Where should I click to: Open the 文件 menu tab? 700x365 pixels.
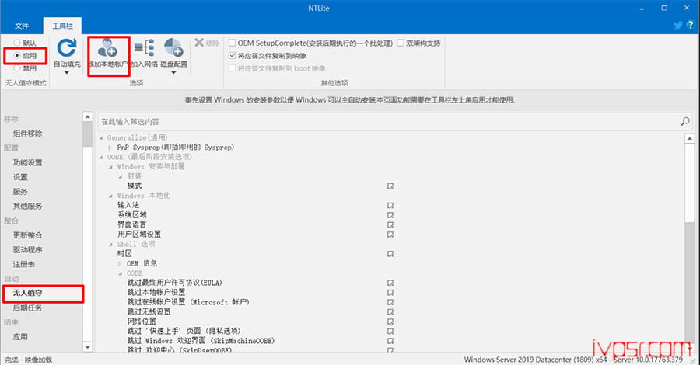pyautogui.click(x=22, y=26)
